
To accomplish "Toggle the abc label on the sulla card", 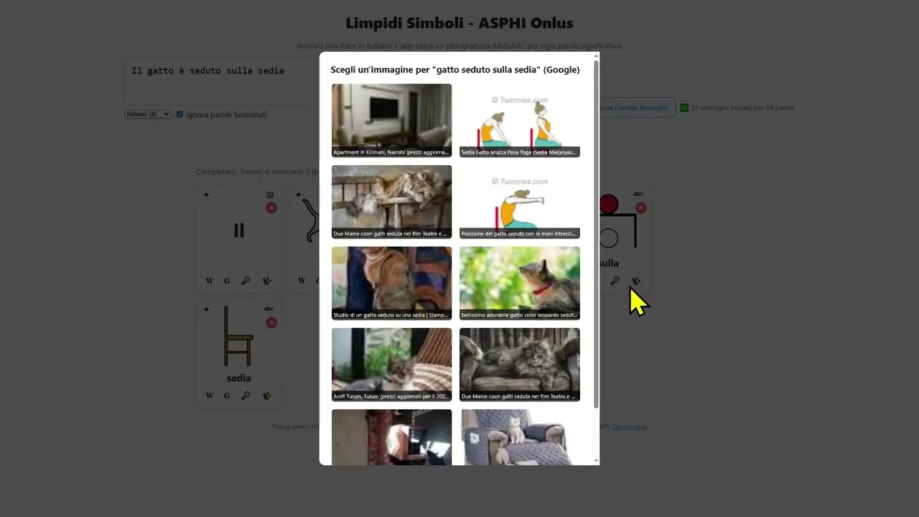I will pos(638,194).
